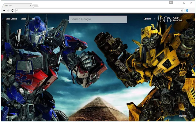Click the Clear weather condition text

tap(176, 18)
